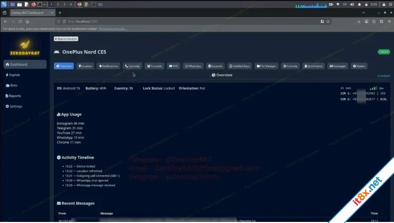Click the notification bell in system tray
This screenshot has height=223, width=394.
click(x=359, y=4)
